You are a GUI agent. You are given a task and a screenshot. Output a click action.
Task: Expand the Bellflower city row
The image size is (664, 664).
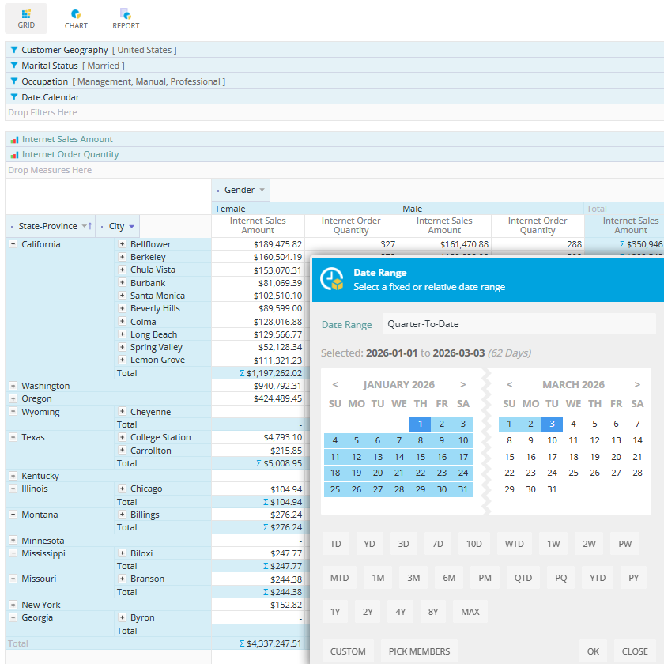tap(122, 244)
